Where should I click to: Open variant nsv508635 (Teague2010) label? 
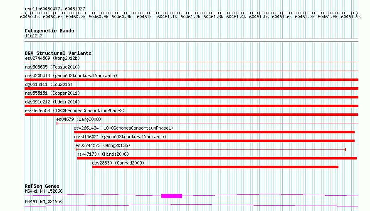tap(52, 67)
